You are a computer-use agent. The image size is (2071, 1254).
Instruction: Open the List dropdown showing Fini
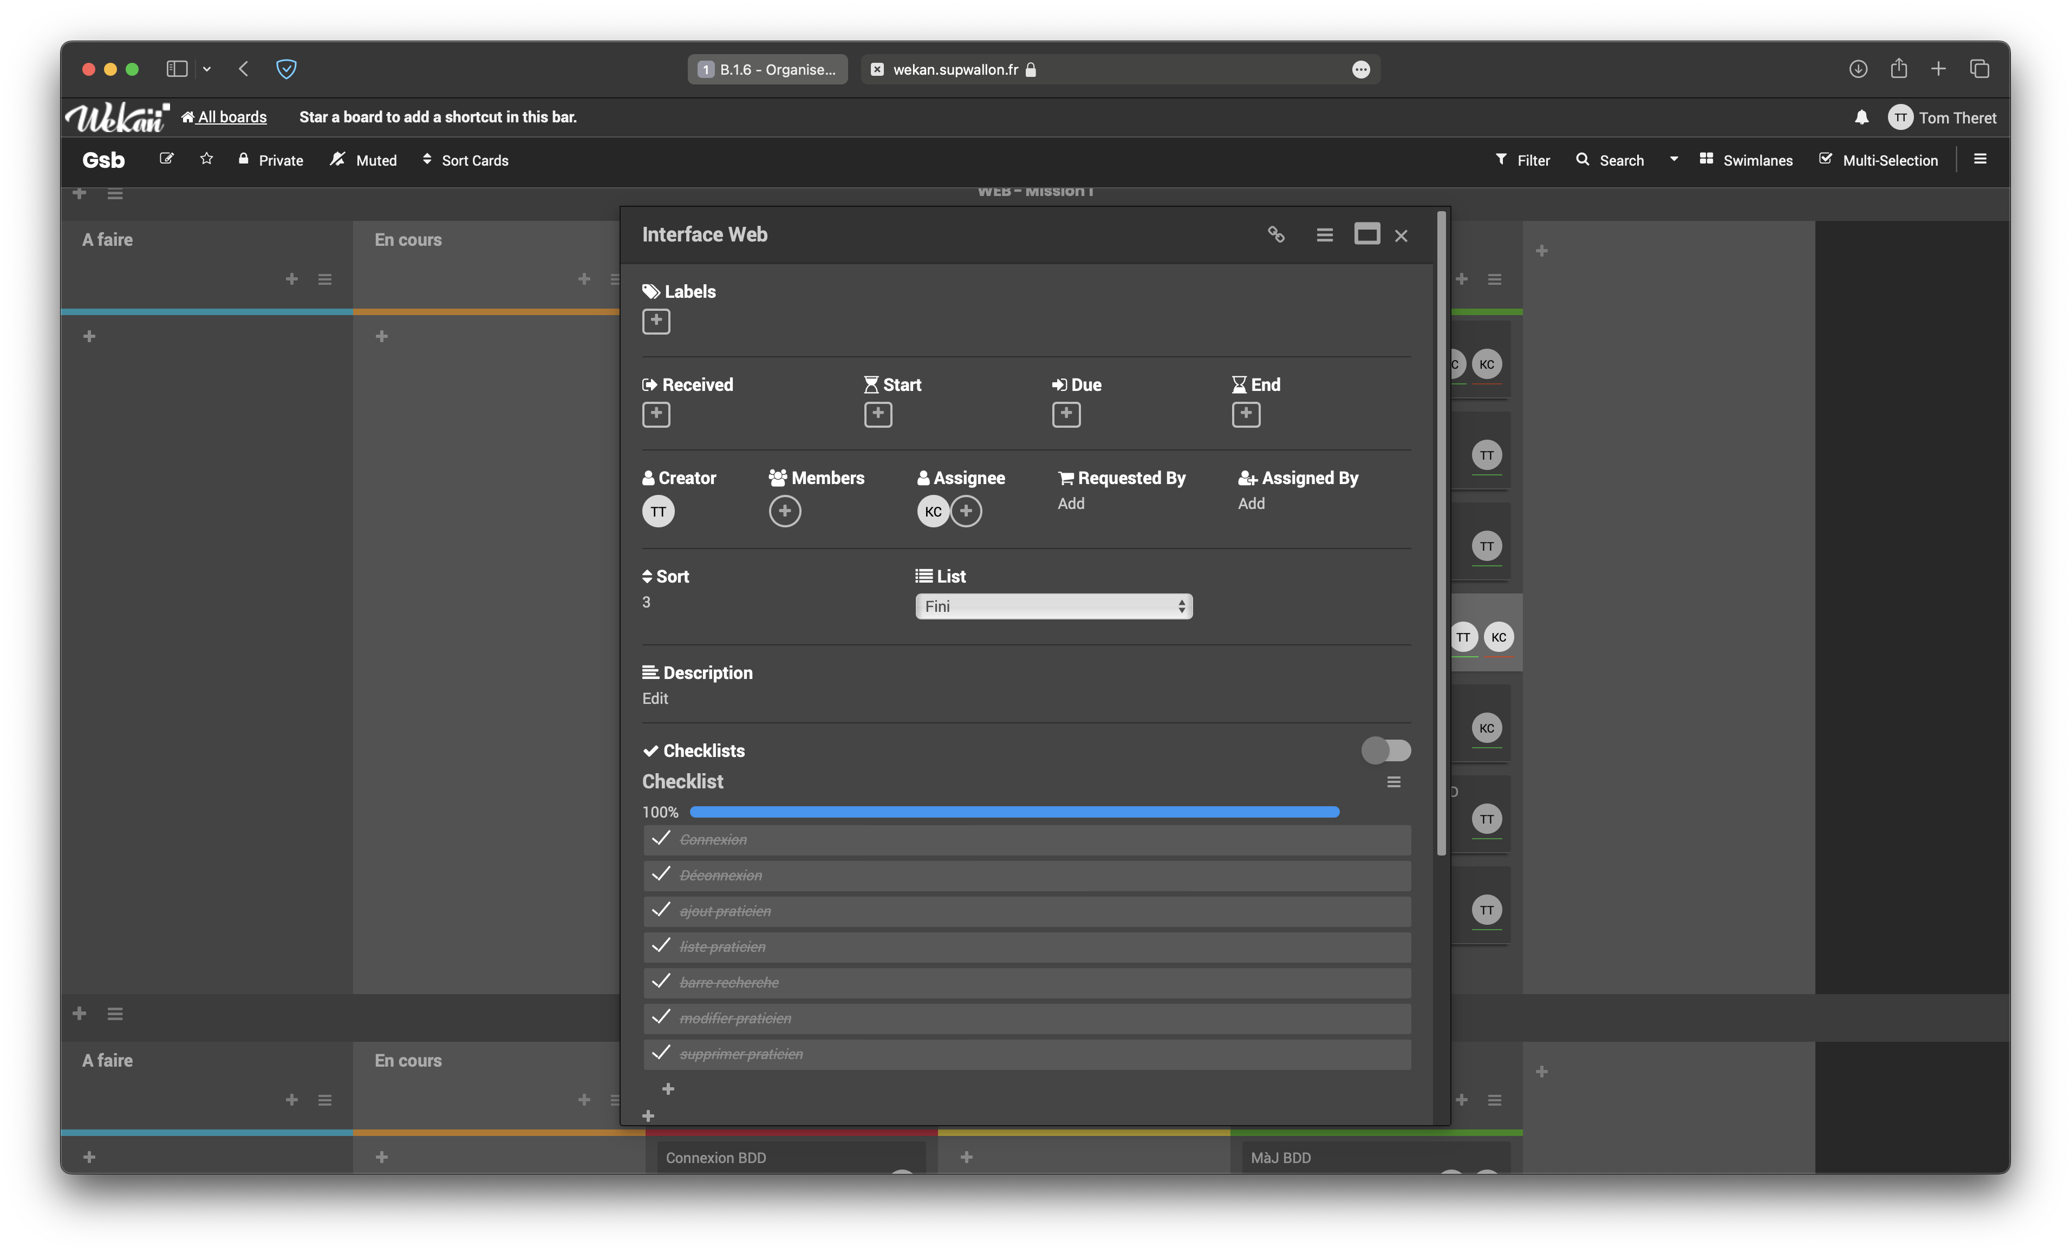(1053, 606)
